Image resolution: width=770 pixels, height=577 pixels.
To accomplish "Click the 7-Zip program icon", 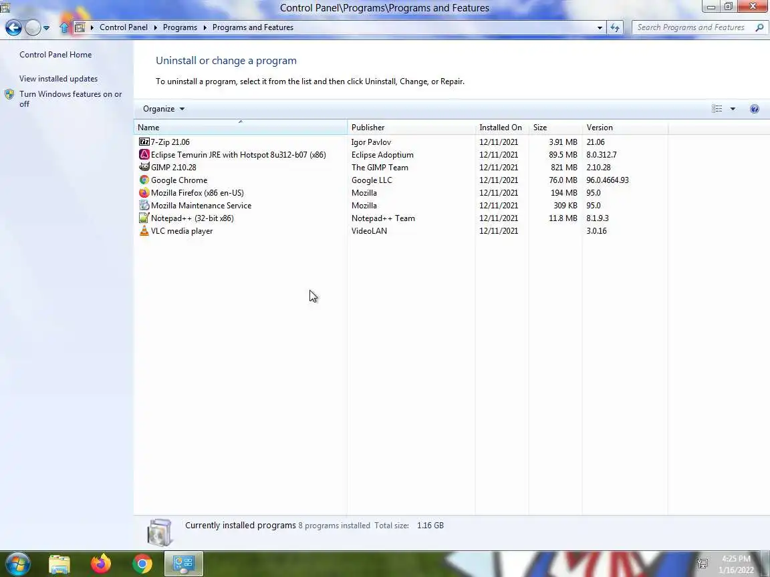I will (x=144, y=142).
